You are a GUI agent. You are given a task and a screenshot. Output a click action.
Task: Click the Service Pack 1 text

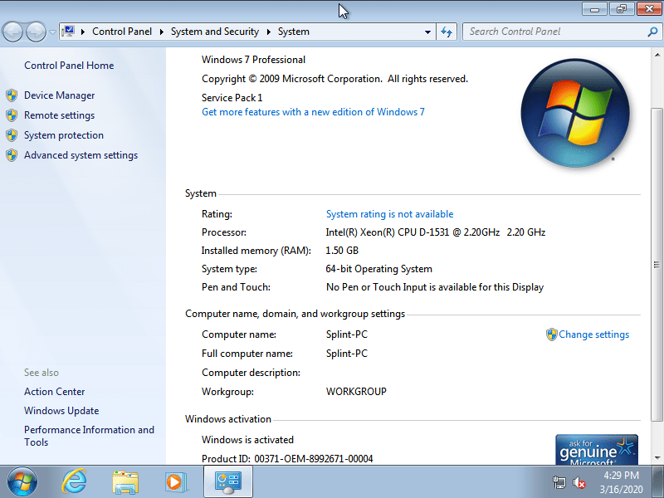[232, 98]
